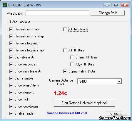This screenshot has width=132, height=121.
Task: Start Garena Universal MapHack
Action: point(84,103)
